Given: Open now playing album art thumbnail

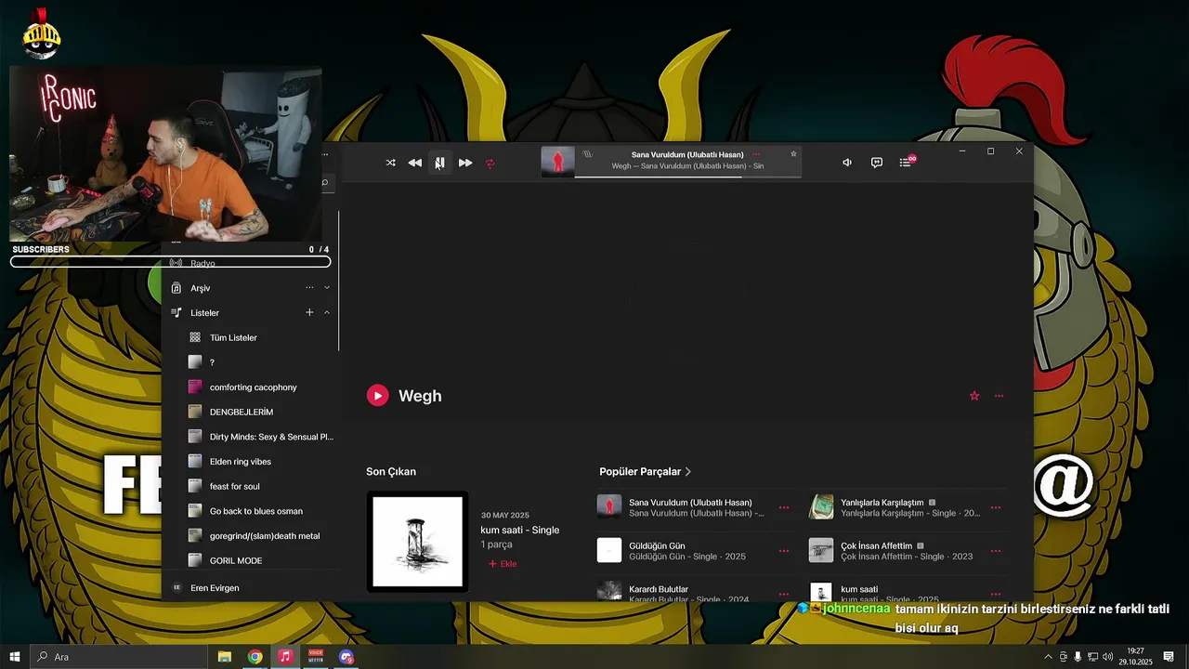Looking at the screenshot, I should pos(557,162).
